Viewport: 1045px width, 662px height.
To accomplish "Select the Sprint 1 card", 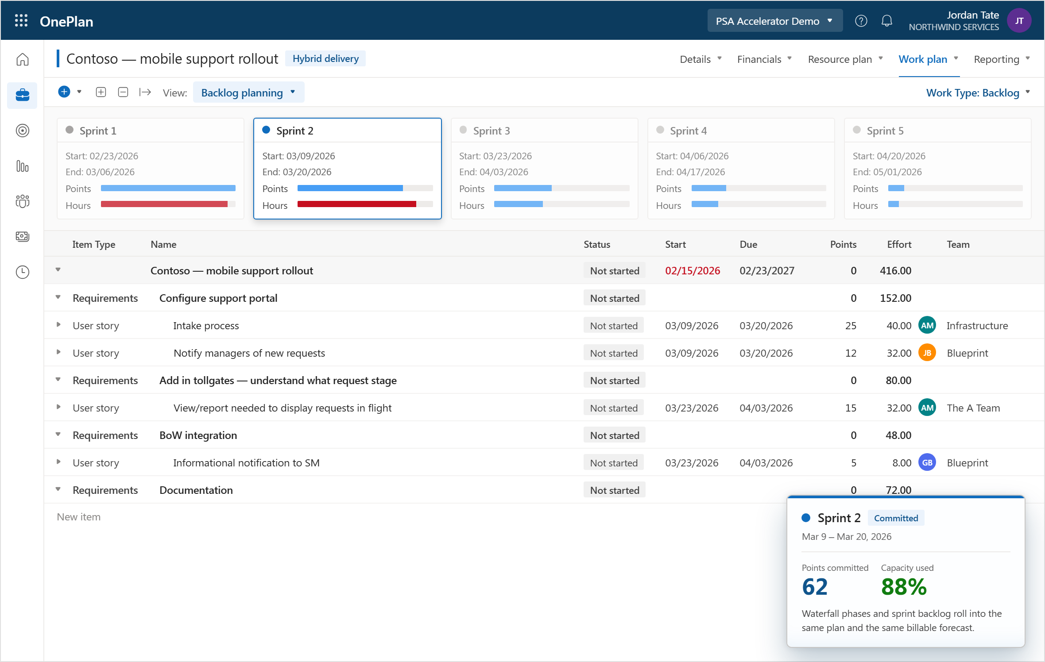I will tap(151, 169).
